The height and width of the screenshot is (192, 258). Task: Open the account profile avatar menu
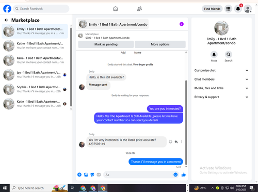point(248,9)
